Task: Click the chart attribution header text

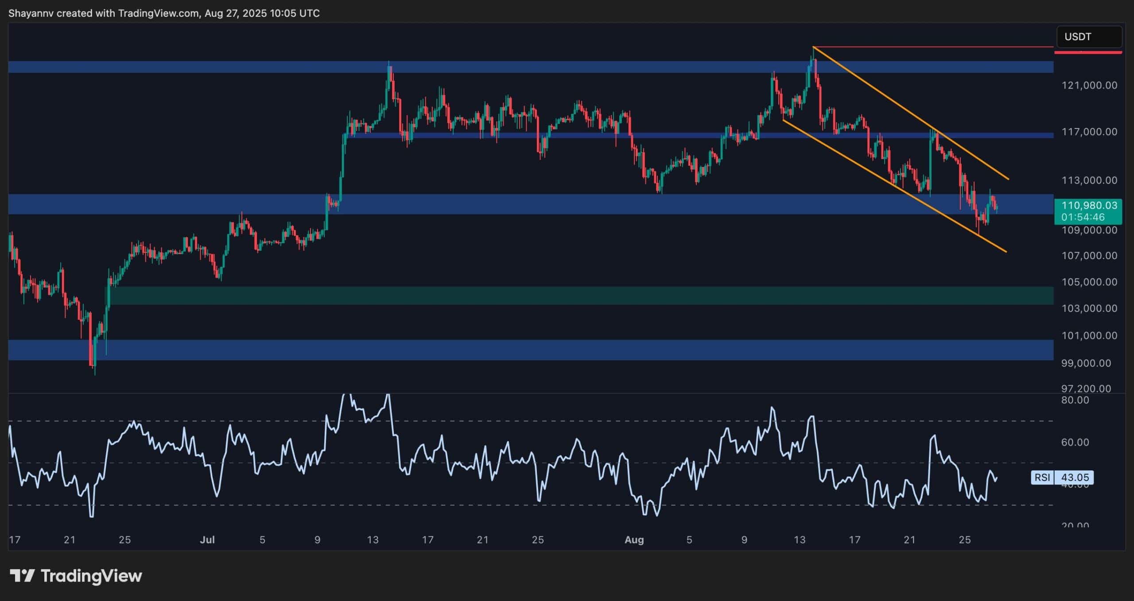Action: (164, 13)
